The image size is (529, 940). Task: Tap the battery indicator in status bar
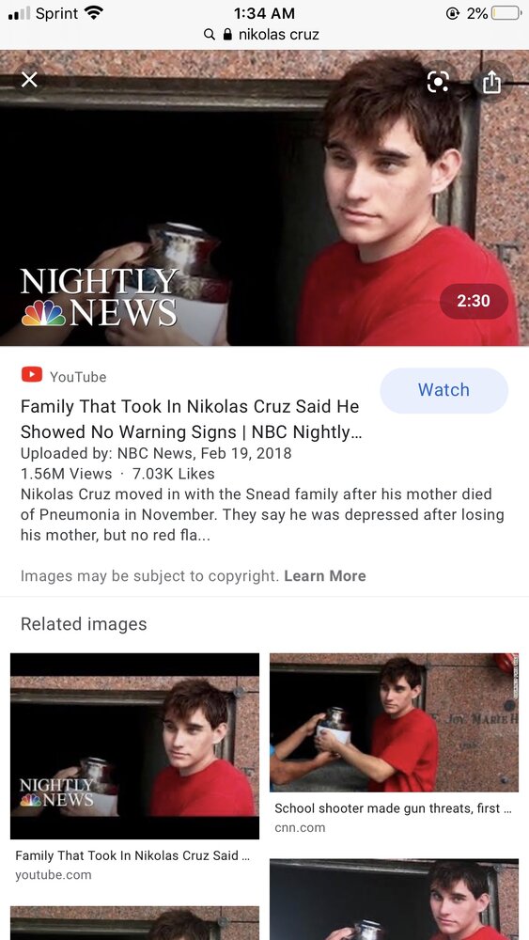point(506,13)
